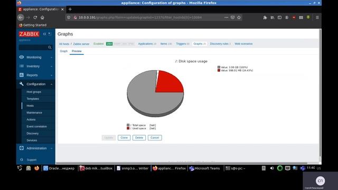Click the sidebar search magnifier icon

coord(50,47)
